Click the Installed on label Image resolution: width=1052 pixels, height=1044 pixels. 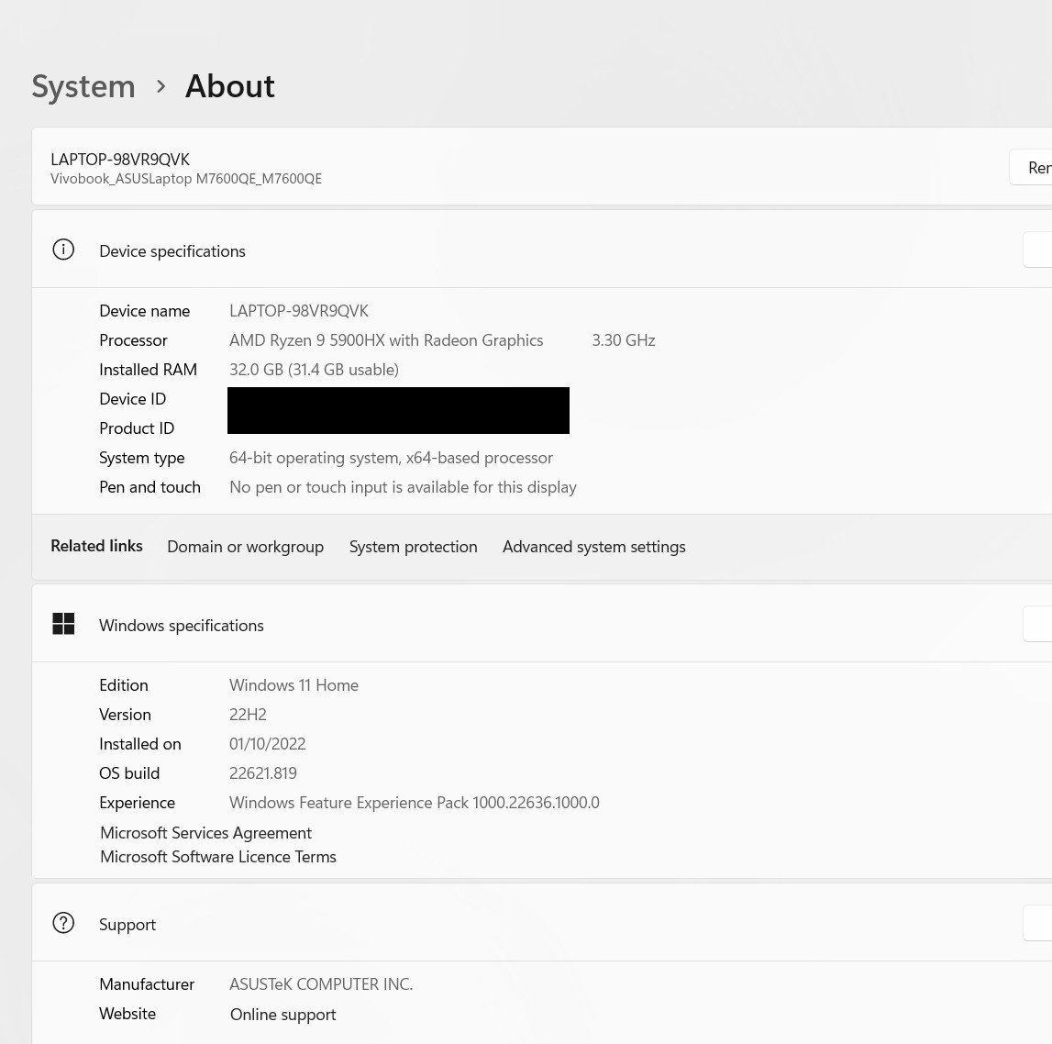point(140,744)
